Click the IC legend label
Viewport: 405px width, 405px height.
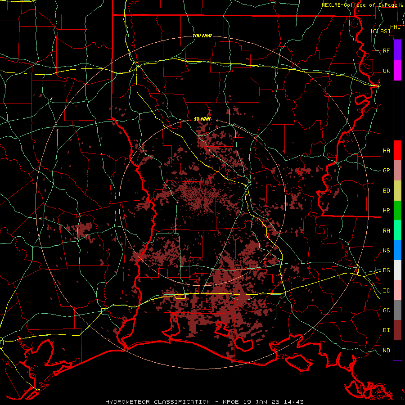(387, 291)
